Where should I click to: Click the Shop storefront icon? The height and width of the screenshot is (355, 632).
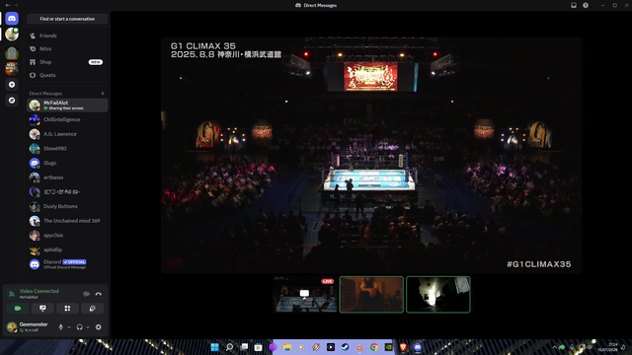click(33, 62)
